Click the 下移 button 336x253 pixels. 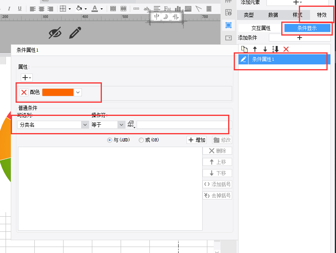click(x=217, y=173)
